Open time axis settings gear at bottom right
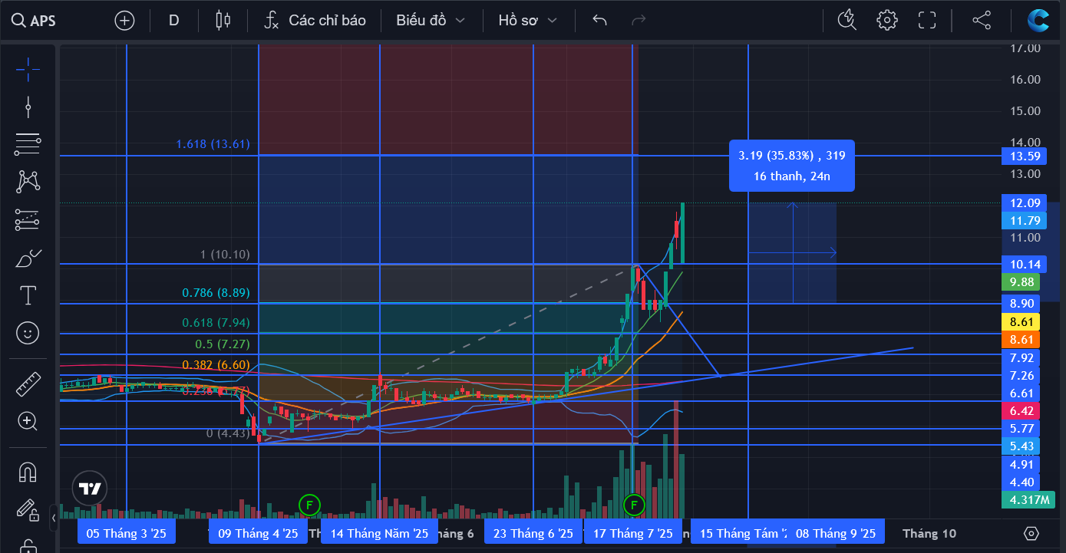The height and width of the screenshot is (553, 1066). coord(1031,533)
